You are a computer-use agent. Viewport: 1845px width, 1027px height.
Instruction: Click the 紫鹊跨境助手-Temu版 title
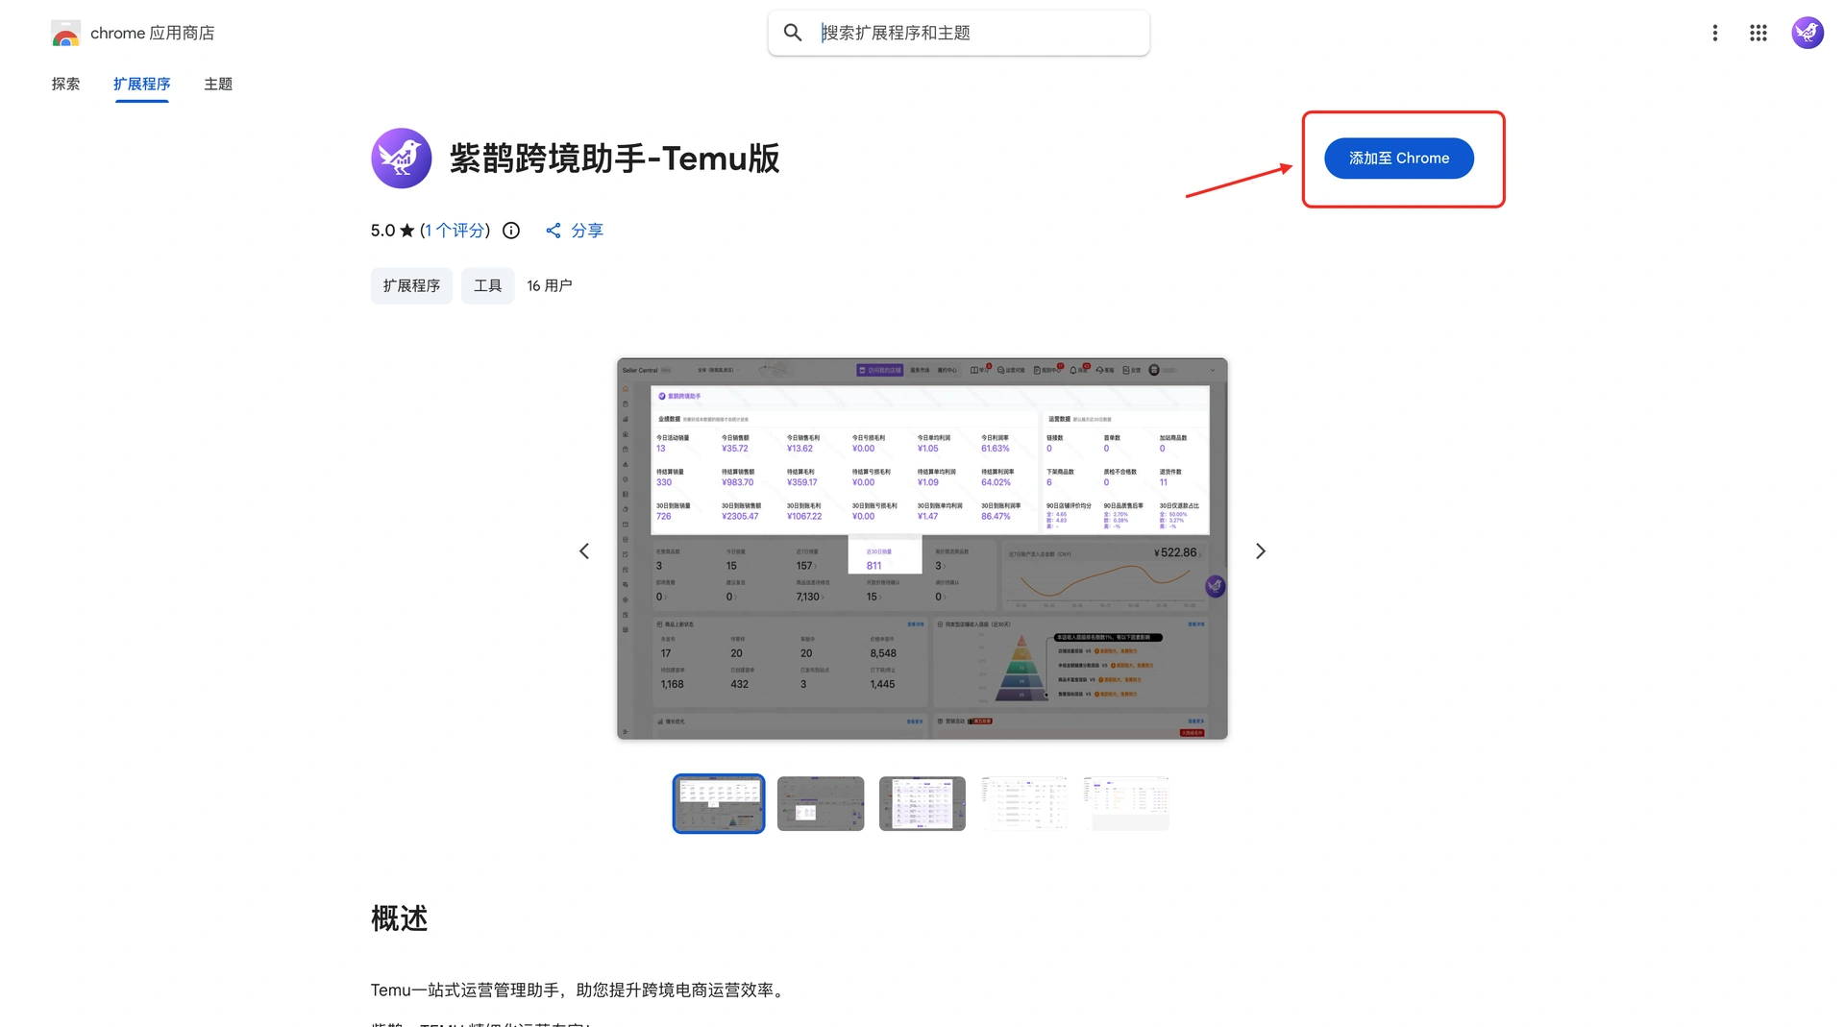615,159
